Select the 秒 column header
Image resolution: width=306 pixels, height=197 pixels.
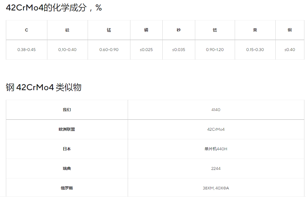click(x=179, y=30)
